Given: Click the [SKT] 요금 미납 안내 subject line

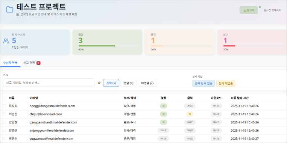Looking at the screenshot, I should pos(49,14).
